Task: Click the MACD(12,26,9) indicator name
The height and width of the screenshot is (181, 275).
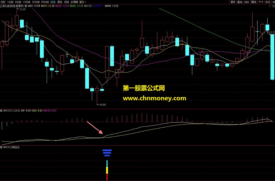Action: click(x=12, y=111)
